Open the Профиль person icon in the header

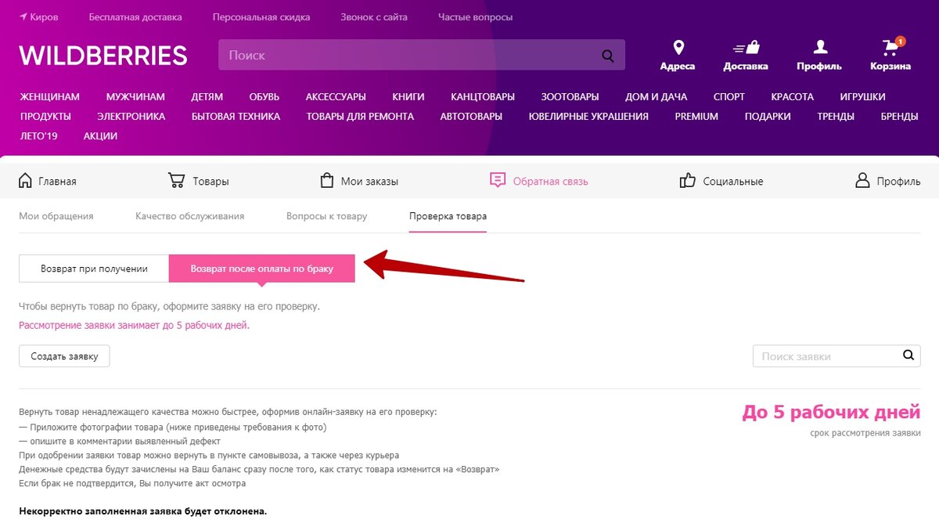click(819, 48)
